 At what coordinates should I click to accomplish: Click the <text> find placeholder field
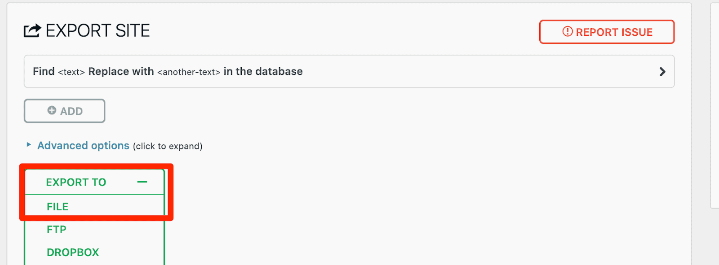71,72
